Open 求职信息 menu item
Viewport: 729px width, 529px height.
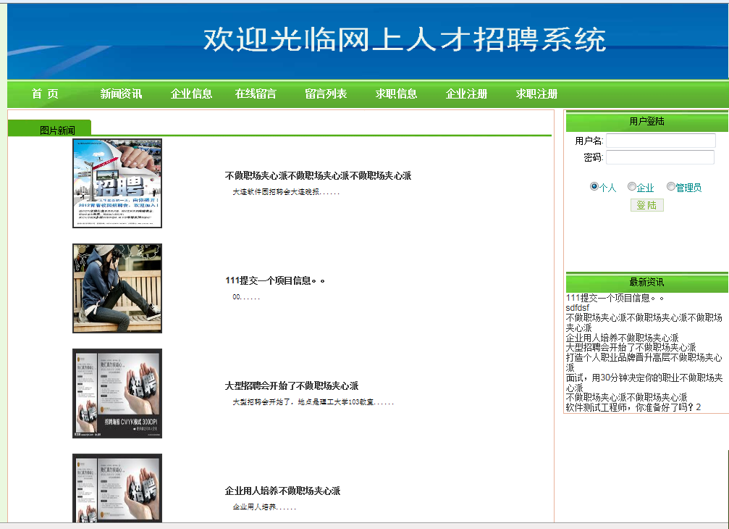click(396, 94)
